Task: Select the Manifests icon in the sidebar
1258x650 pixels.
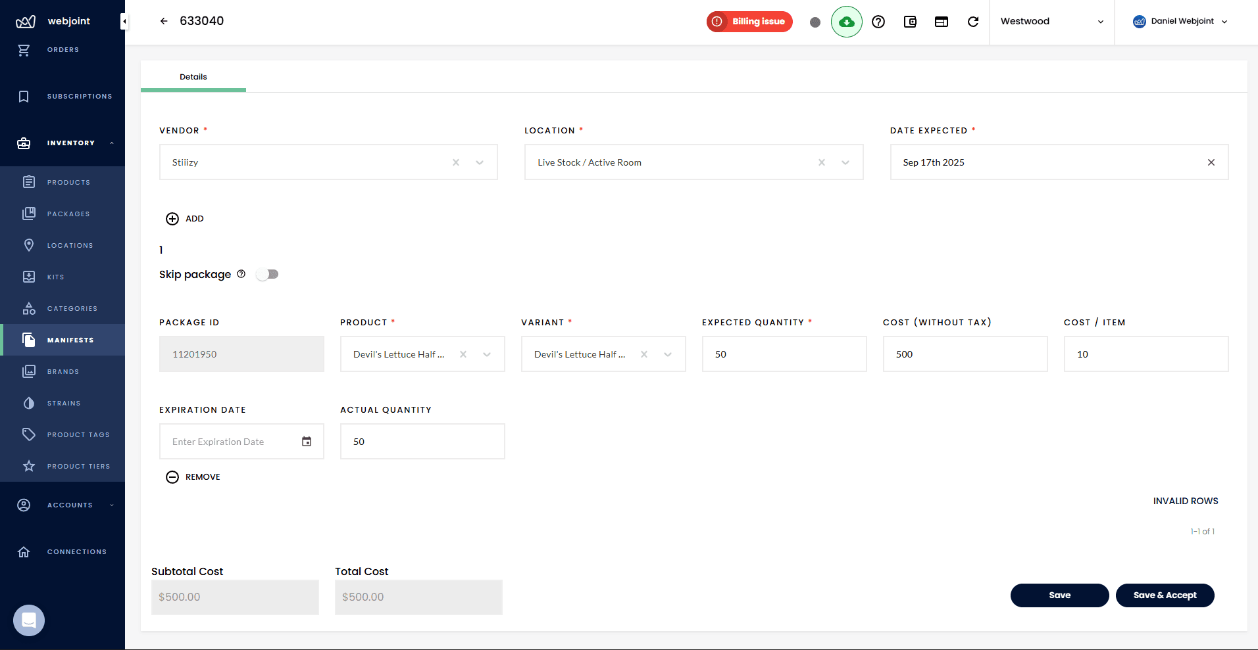Action: (29, 340)
